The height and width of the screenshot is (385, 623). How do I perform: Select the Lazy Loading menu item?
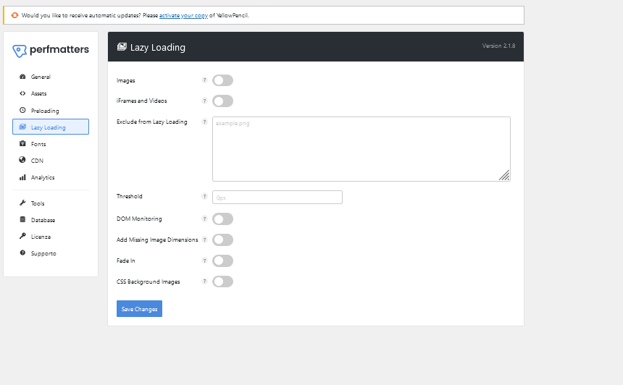(51, 127)
